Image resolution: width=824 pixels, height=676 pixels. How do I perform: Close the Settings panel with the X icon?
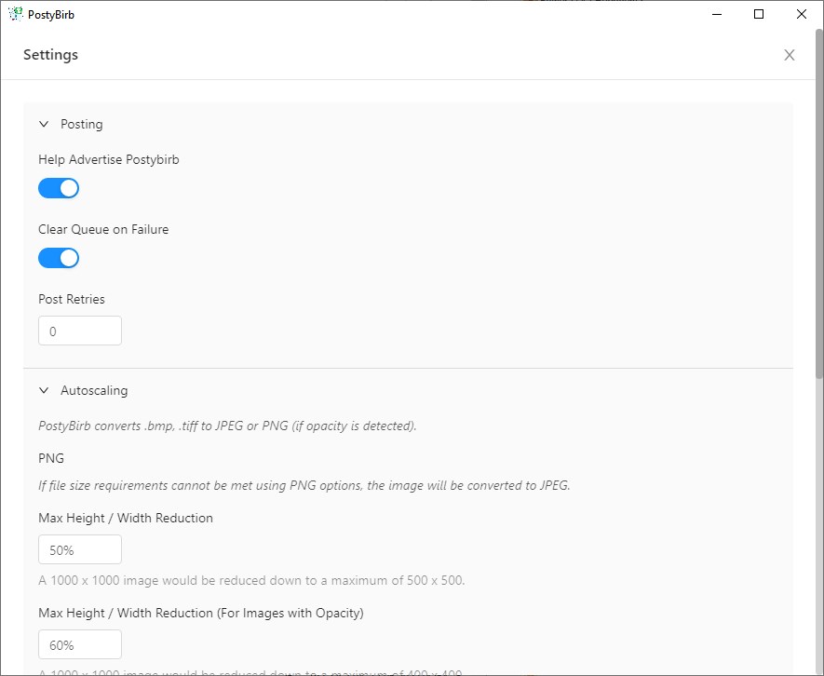click(790, 55)
